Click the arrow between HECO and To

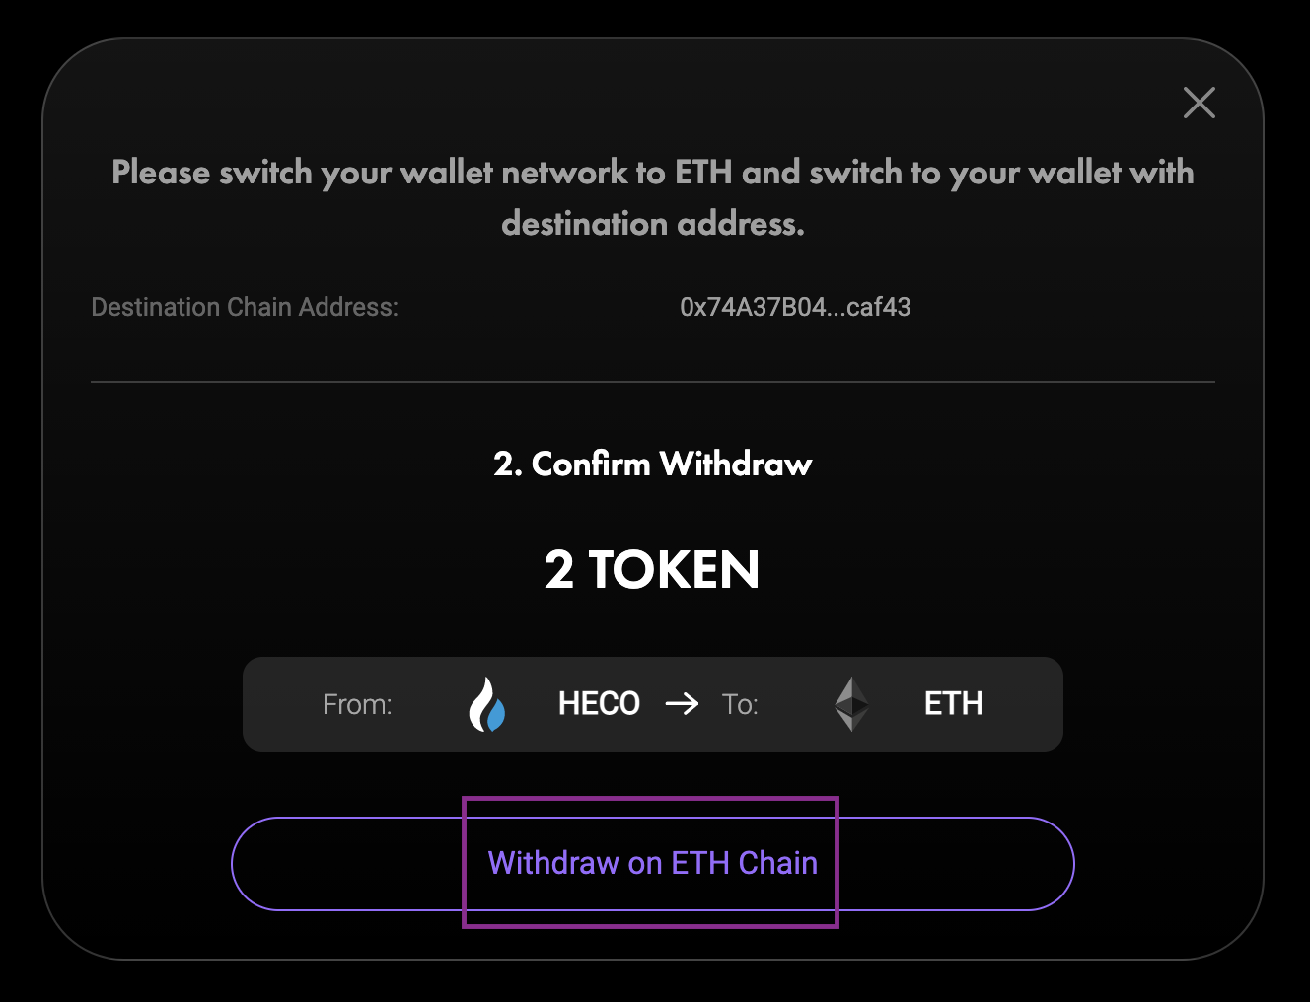point(682,704)
